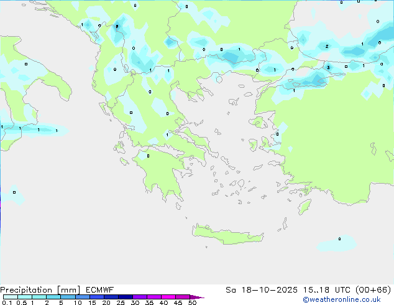Click the 20–25 mm legend swatch
The height and width of the screenshot is (305, 394).
[111, 297]
